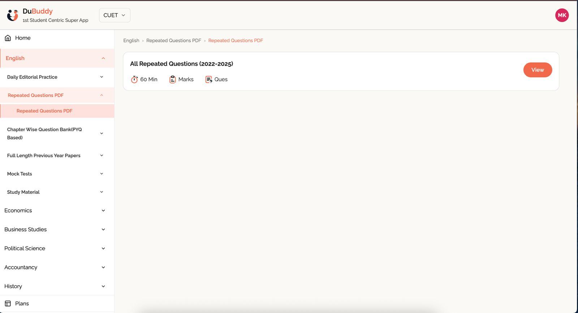Select Repeated Questions PDF sub-item in sidebar
The height and width of the screenshot is (313, 578).
click(44, 111)
